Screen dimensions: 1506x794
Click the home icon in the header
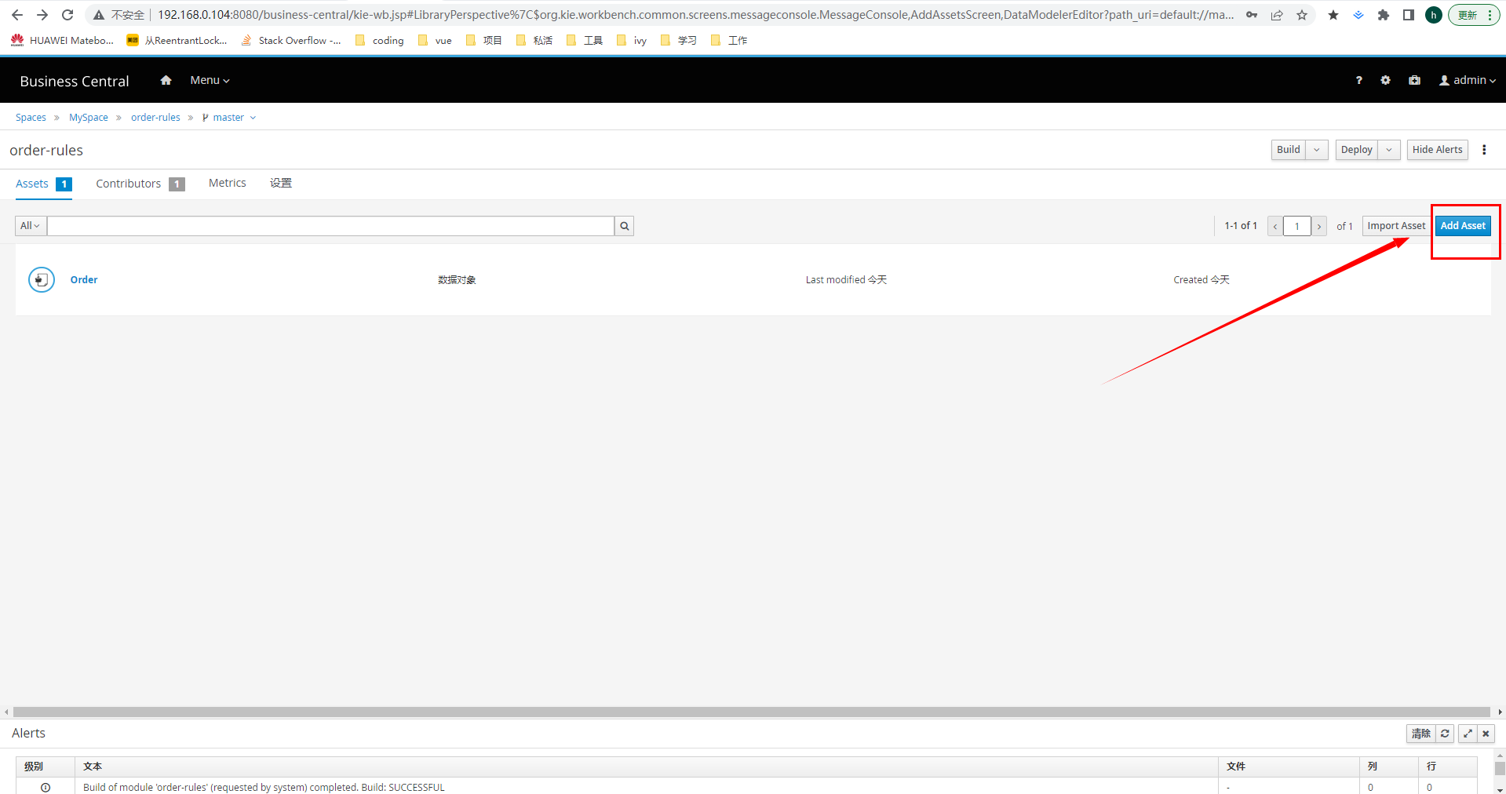click(166, 80)
